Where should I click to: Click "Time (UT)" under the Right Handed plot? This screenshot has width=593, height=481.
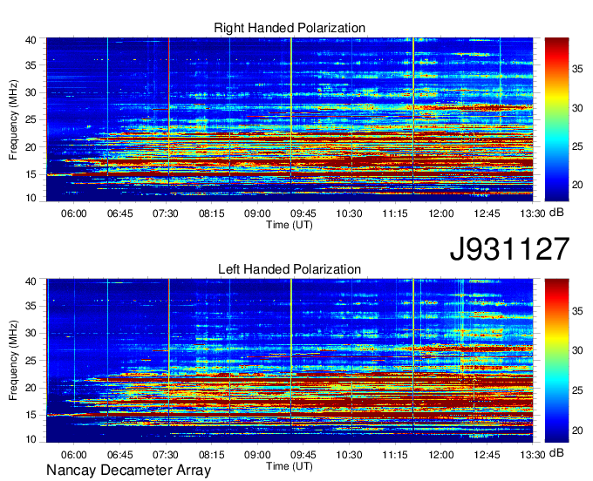(290, 225)
